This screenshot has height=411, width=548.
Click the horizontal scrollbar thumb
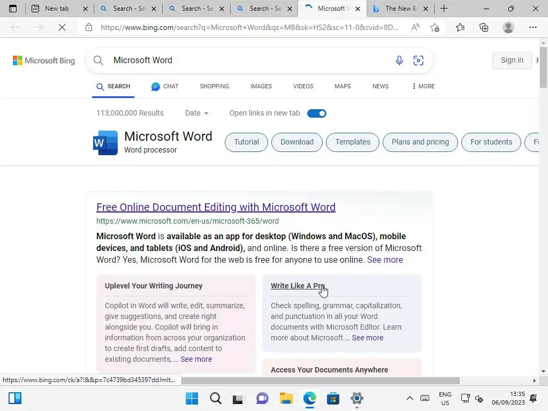pos(321,380)
